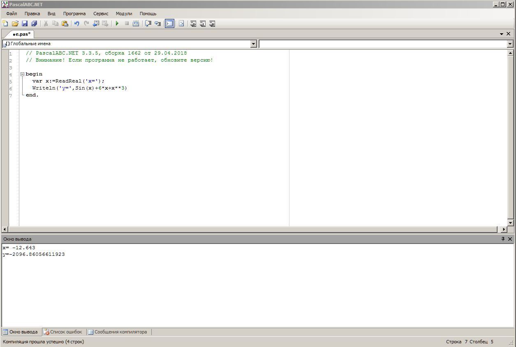This screenshot has height=347, width=516.
Task: Close the Окно вывода panel
Action: click(510, 239)
